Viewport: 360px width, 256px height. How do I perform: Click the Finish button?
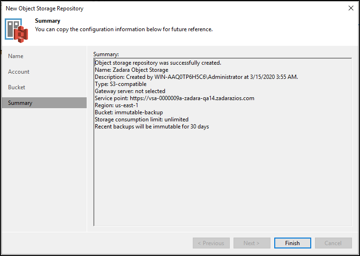[293, 243]
